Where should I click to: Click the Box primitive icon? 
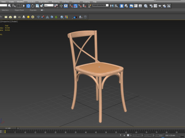click(6, 17)
